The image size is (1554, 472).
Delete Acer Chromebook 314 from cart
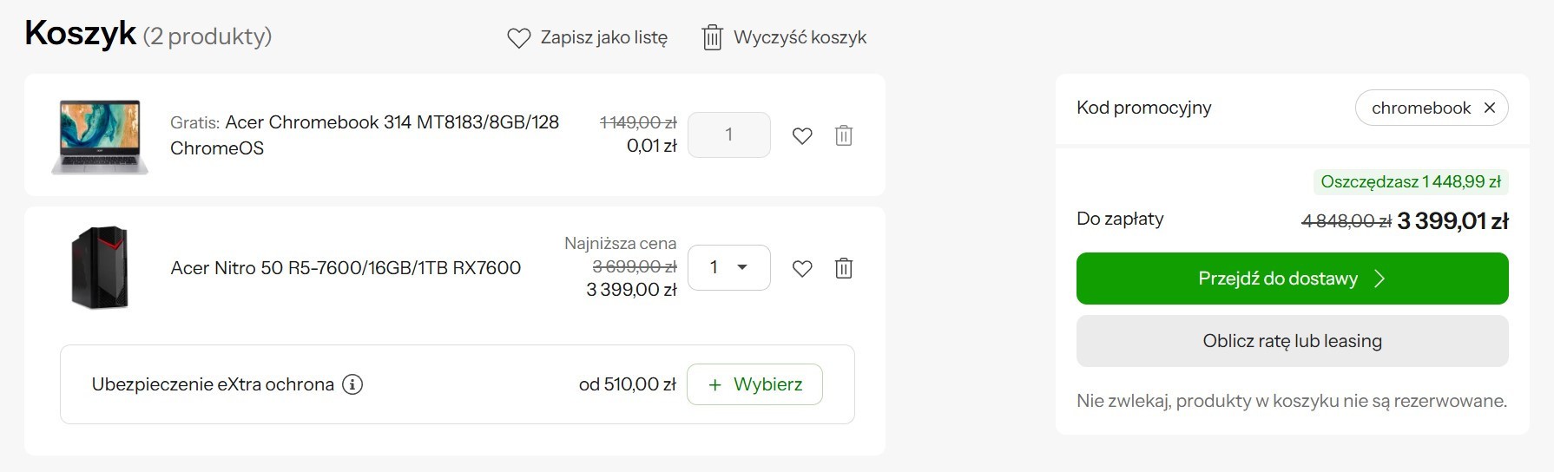coord(844,135)
